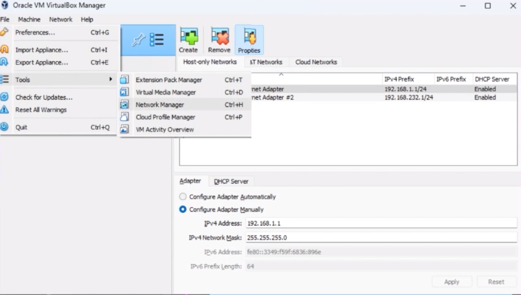Click the IPv6 Prefix Length field
The height and width of the screenshot is (295, 521).
[x=381, y=266]
